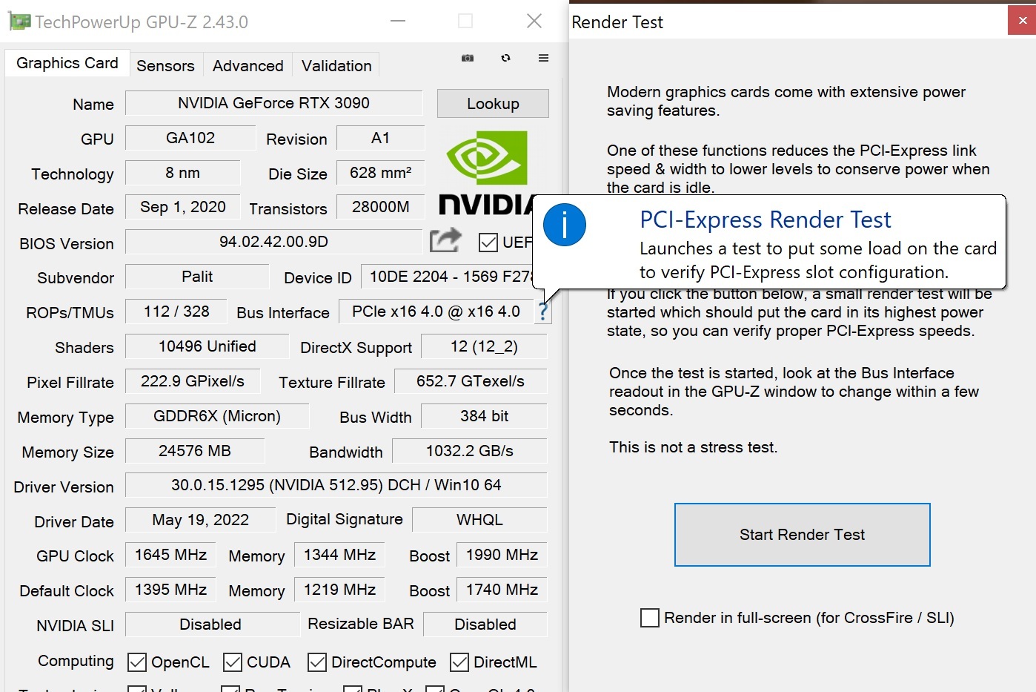Select the BIOS Version "94.02.42.00.9D"
Viewport: 1036px width, 692px height.
273,242
